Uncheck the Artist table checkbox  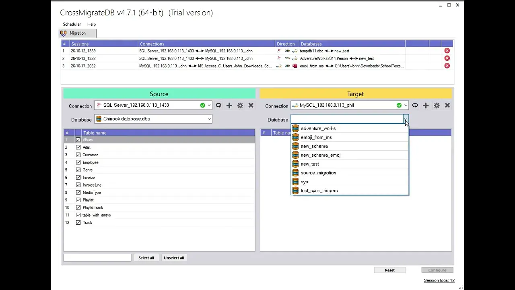pyautogui.click(x=78, y=147)
